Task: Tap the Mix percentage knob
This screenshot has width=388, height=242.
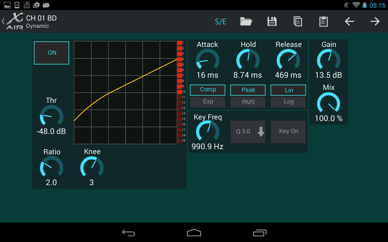Action: [x=328, y=103]
